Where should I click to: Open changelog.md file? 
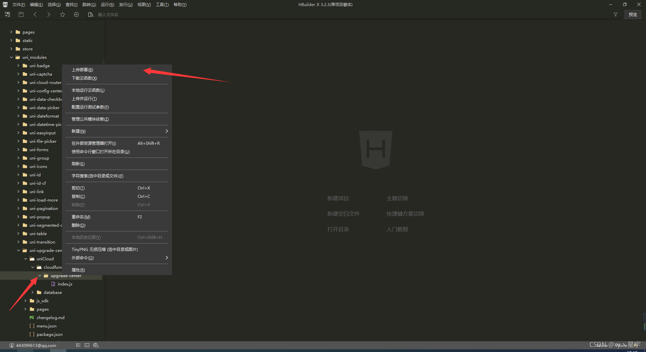point(50,317)
